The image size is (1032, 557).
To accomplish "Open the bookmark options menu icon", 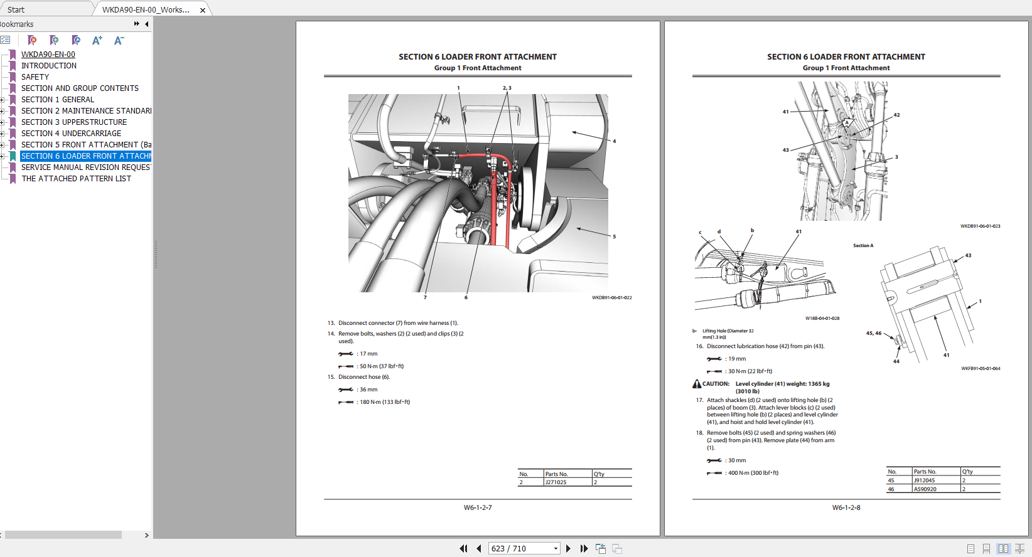I will (5, 40).
